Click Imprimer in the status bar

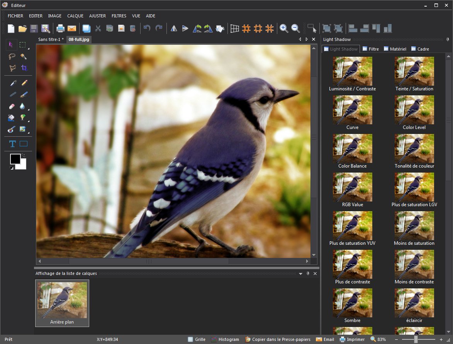tap(352, 339)
